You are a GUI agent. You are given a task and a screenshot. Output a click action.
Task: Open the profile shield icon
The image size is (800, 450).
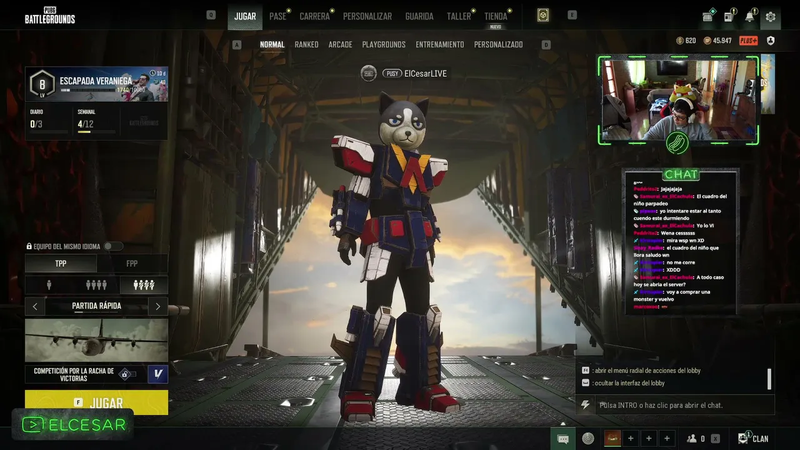771,41
